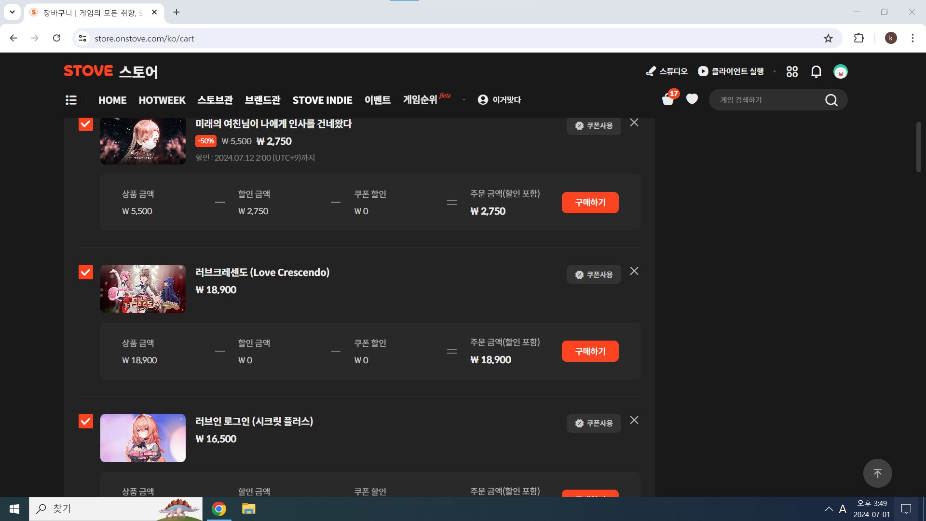The width and height of the screenshot is (926, 521).
Task: Remove Love Crescendo item with X
Action: 634,271
